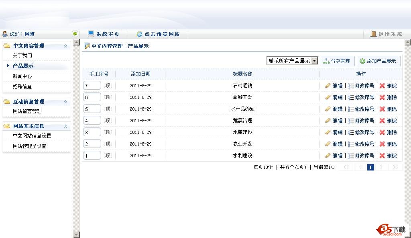411x238 pixels.
Task: Open 网站留言管理 in the sidebar
Action: click(x=27, y=111)
